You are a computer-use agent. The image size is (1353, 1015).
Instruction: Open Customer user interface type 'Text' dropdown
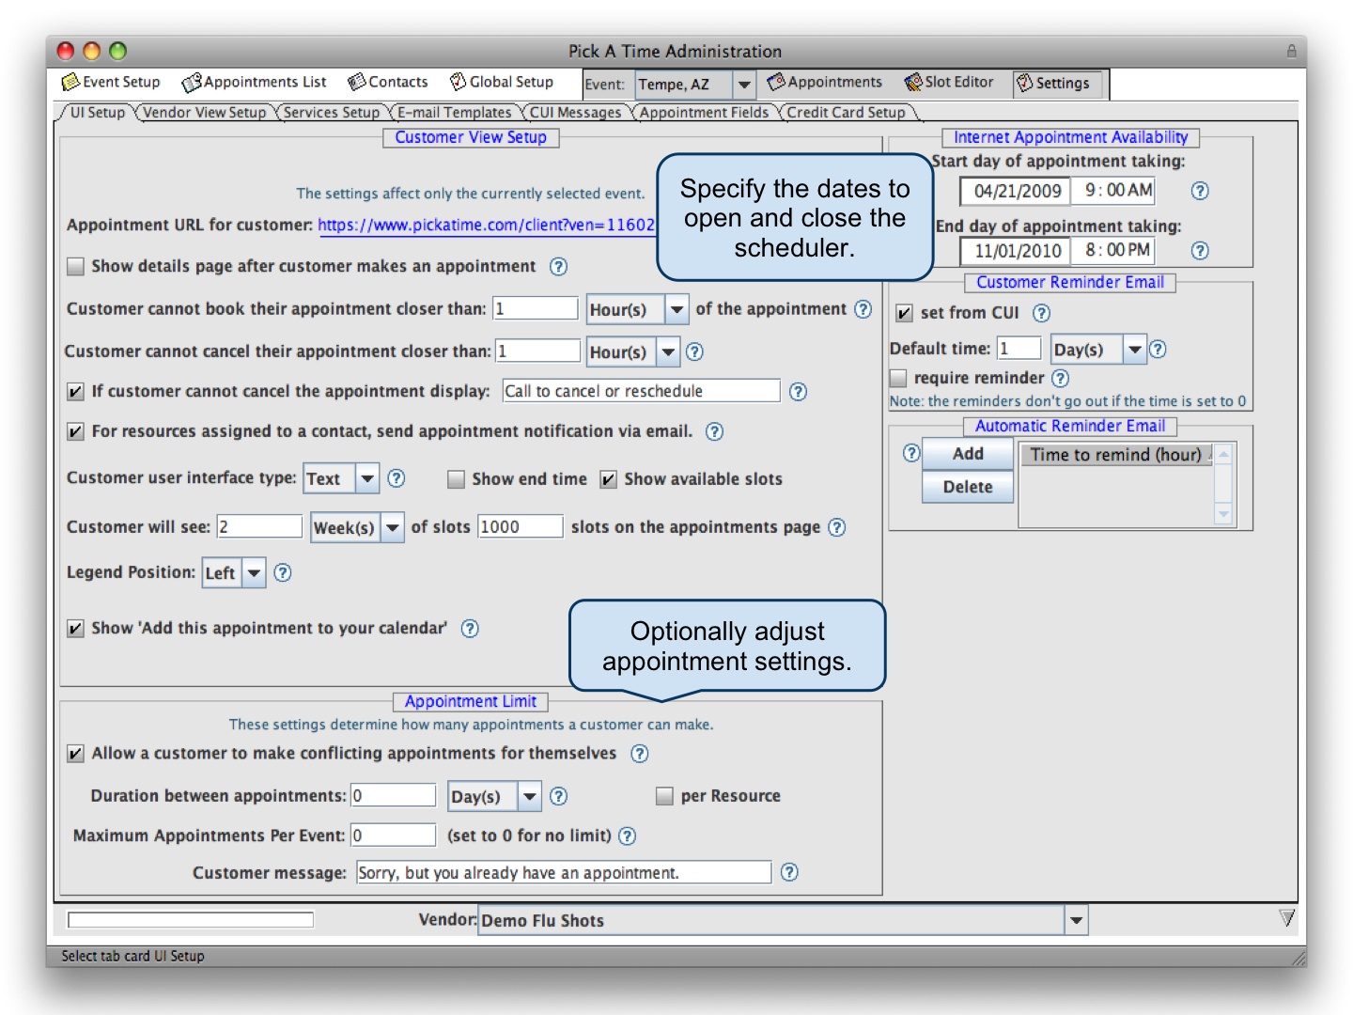341,479
